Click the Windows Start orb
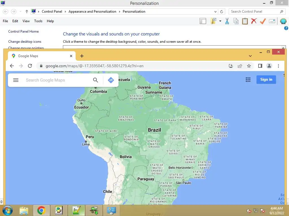The image size is (289, 216). coord(8,210)
